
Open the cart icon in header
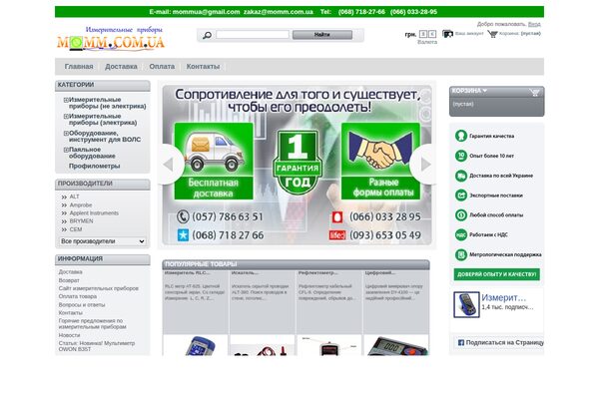click(x=492, y=34)
